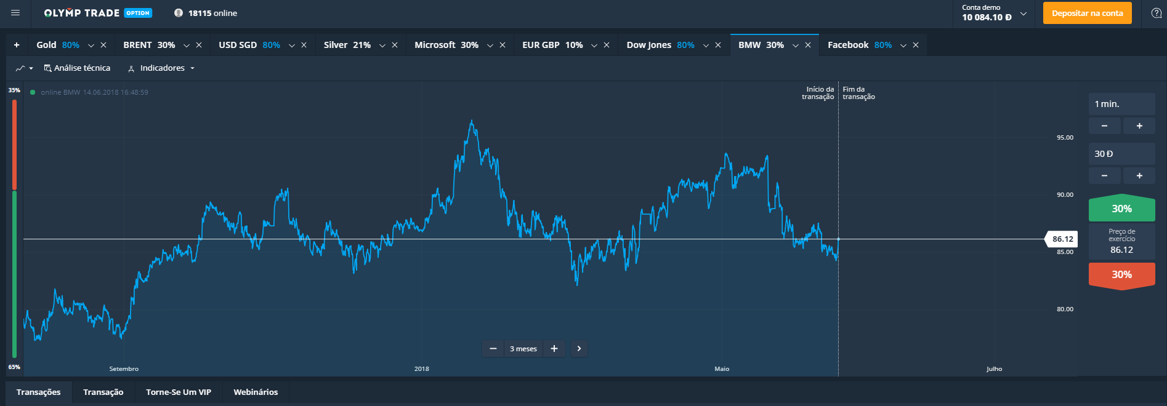Decrease the 30 Đ trade amount
The width and height of the screenshot is (1167, 406).
(1104, 176)
